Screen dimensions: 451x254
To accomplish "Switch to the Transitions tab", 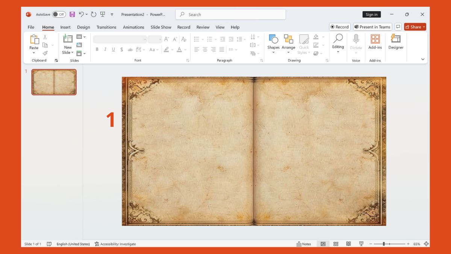I will click(106, 27).
